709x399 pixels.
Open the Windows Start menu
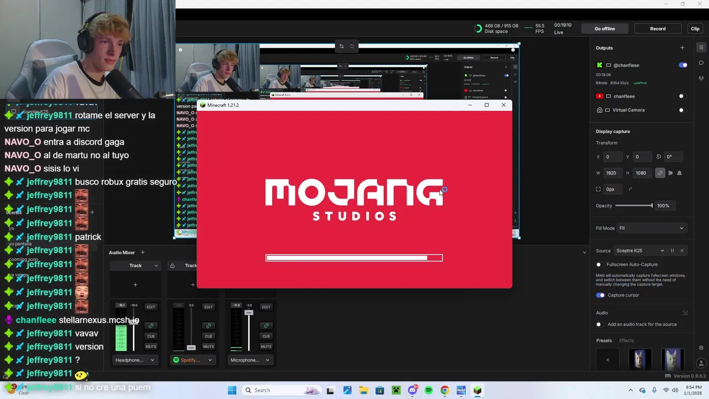(232, 390)
